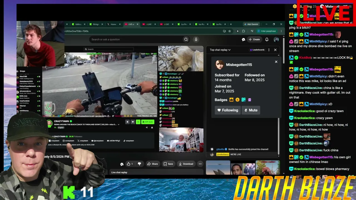Click the Kick stream share icon
The image size is (356, 200).
pyautogui.click(x=147, y=127)
